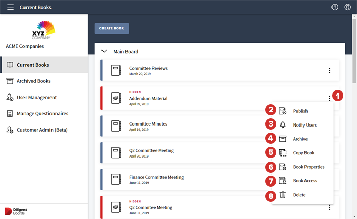Click hidden eye icon on Q2 Commitee Meeting
This screenshot has width=357, height=219.
116,207
